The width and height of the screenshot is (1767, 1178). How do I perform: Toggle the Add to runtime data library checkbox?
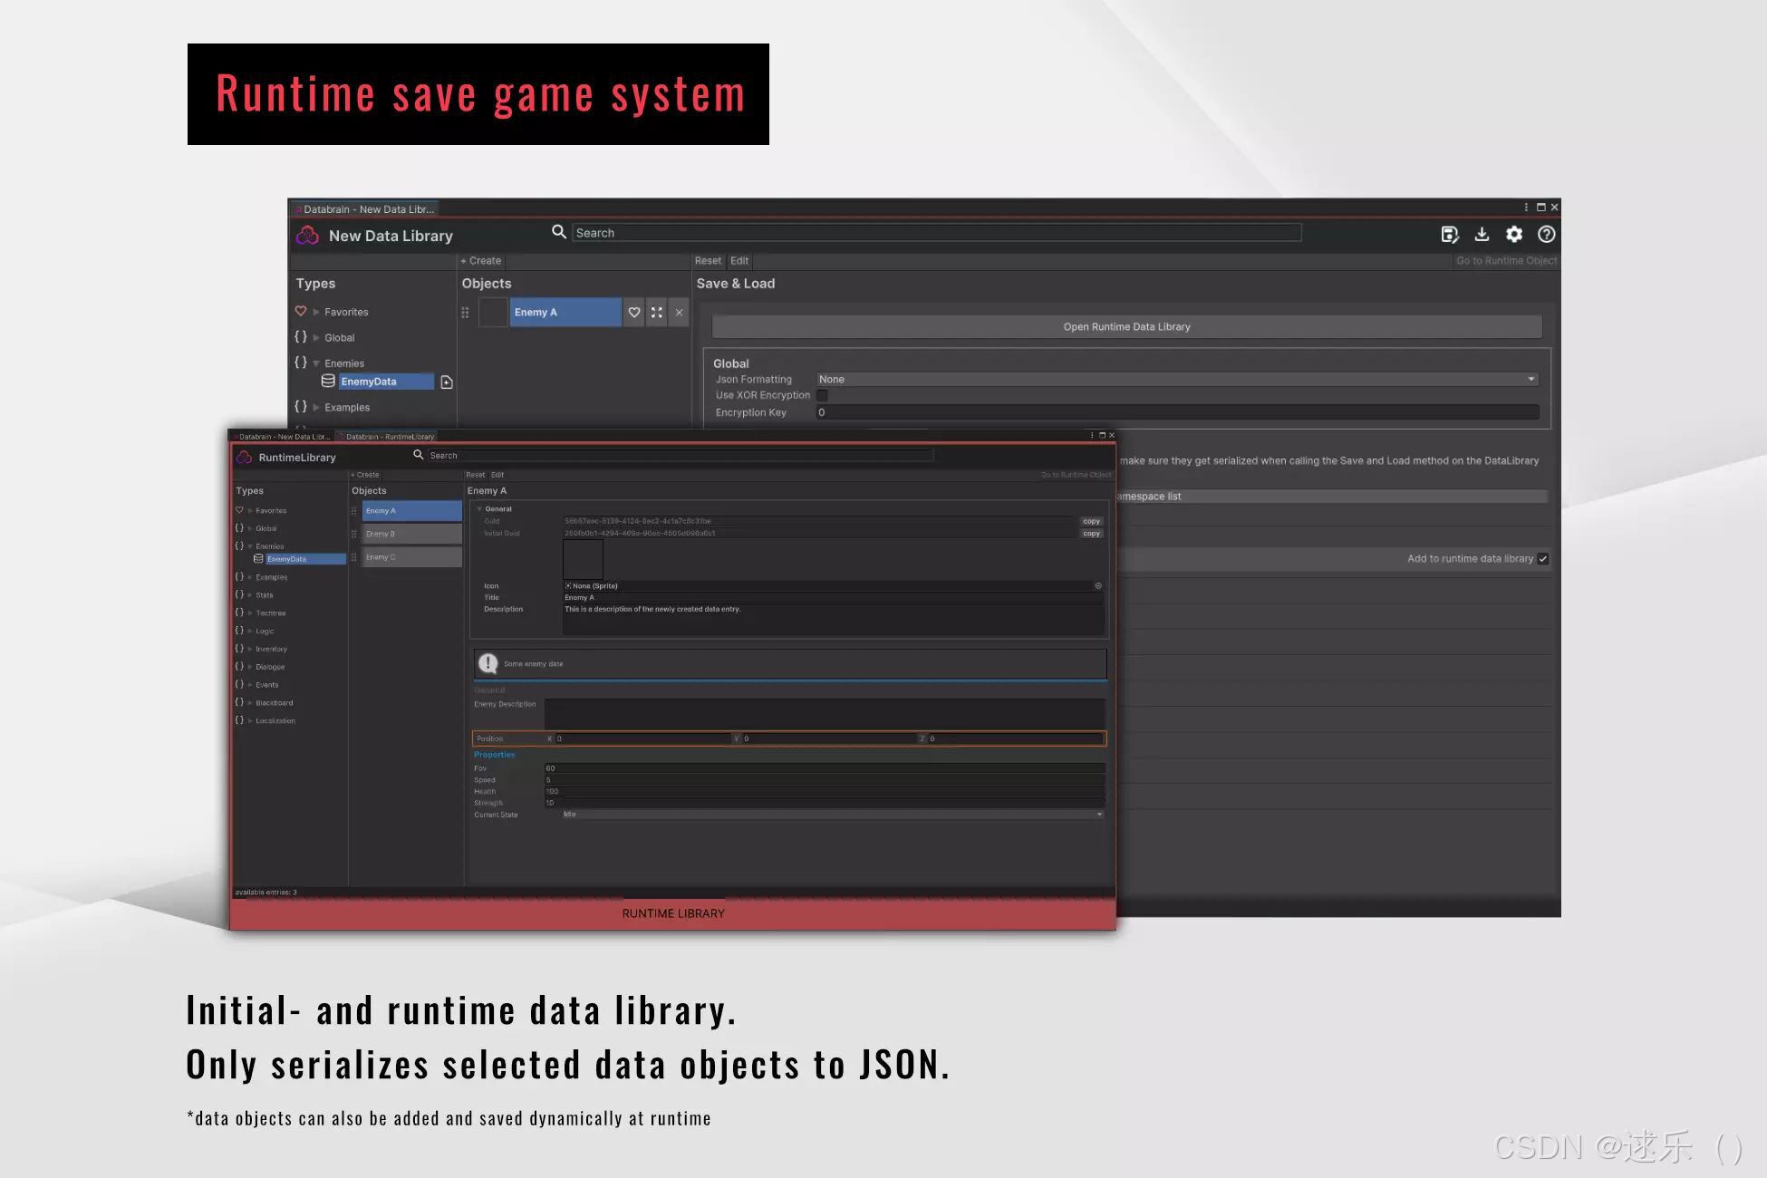pyautogui.click(x=1543, y=559)
